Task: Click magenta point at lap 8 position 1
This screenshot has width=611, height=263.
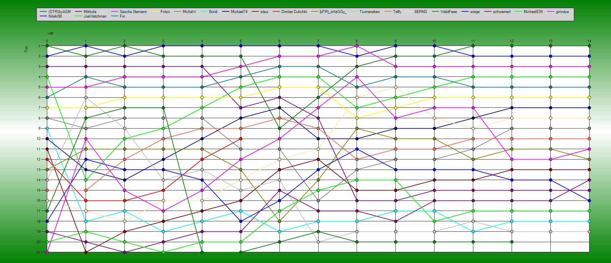Action: point(357,46)
